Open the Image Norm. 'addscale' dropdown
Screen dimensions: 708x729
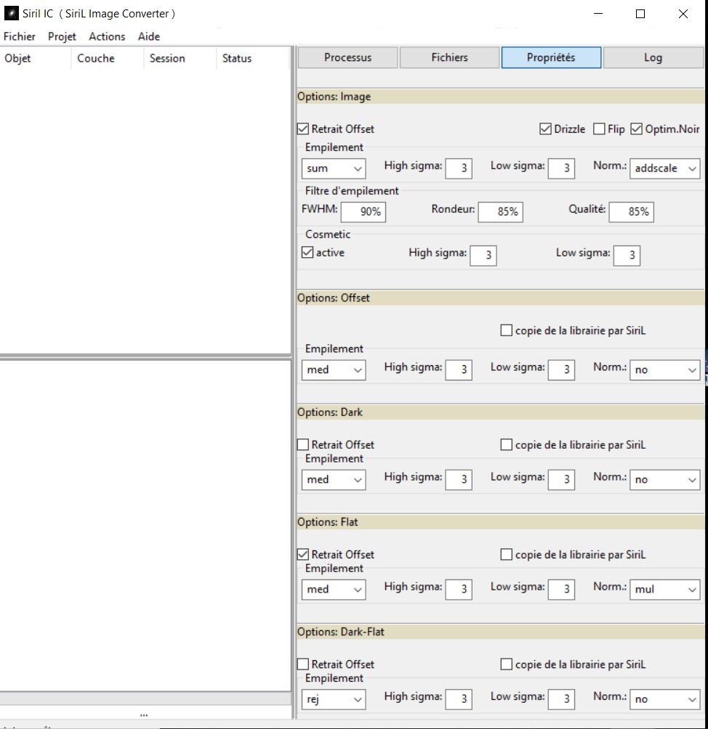(x=664, y=168)
